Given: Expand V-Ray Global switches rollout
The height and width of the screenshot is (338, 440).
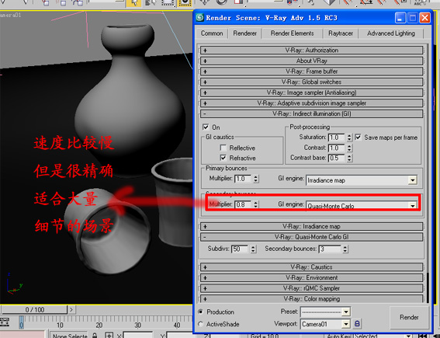Looking at the screenshot, I should click(x=311, y=82).
